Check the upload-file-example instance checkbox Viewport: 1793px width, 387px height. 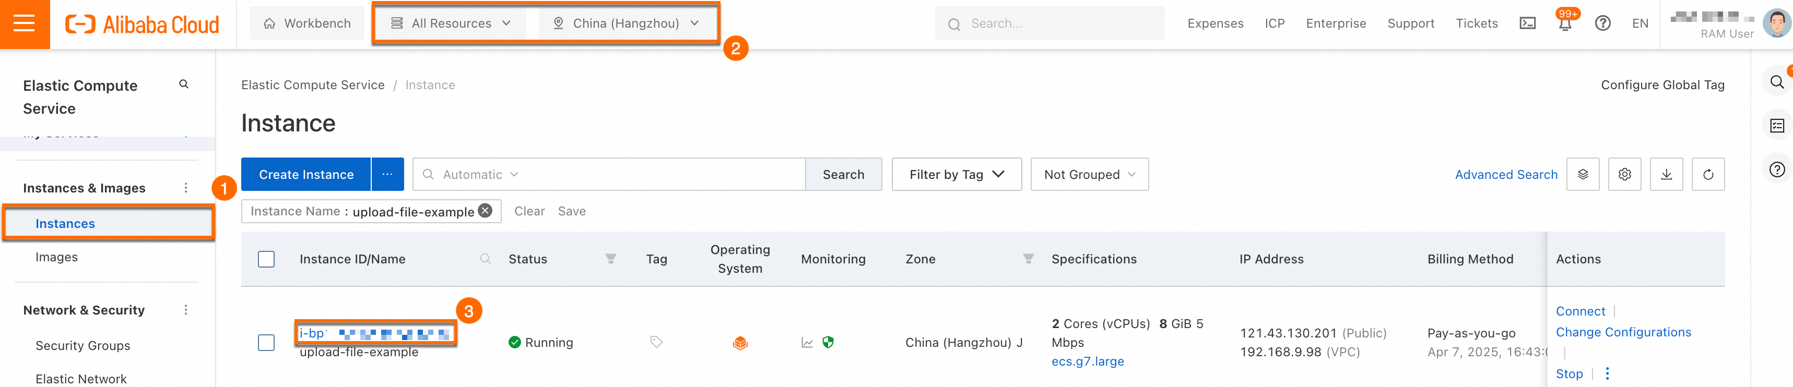[x=266, y=343]
